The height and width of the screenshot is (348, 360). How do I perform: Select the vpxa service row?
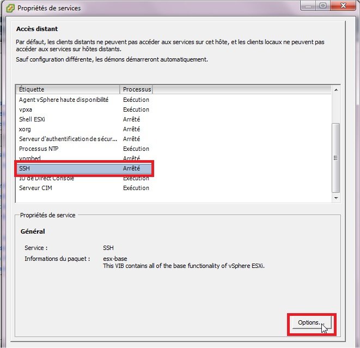pos(26,109)
